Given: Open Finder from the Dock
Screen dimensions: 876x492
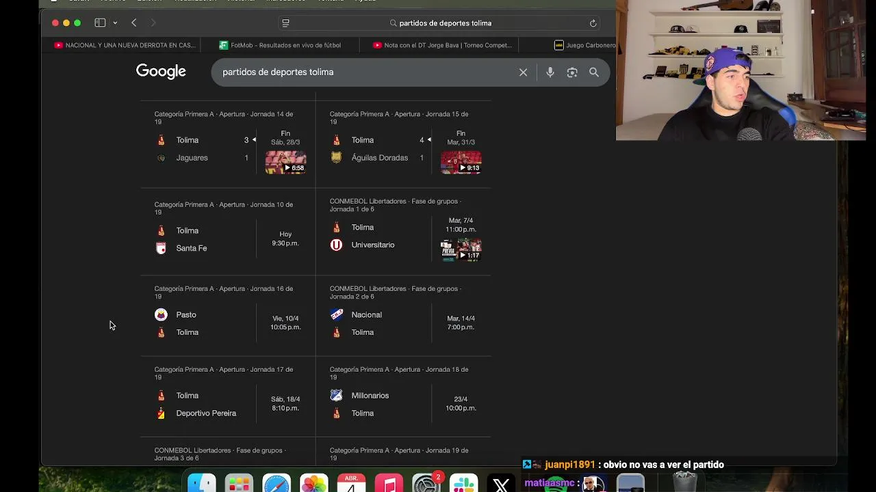Looking at the screenshot, I should (202, 484).
